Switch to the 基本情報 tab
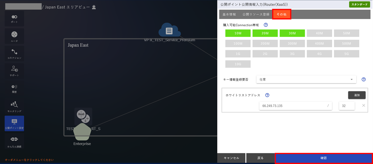Screen dimensions: 373x164 pos(229,14)
